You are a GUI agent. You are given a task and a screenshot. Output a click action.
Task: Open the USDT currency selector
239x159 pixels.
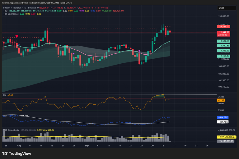pyautogui.click(x=222, y=8)
